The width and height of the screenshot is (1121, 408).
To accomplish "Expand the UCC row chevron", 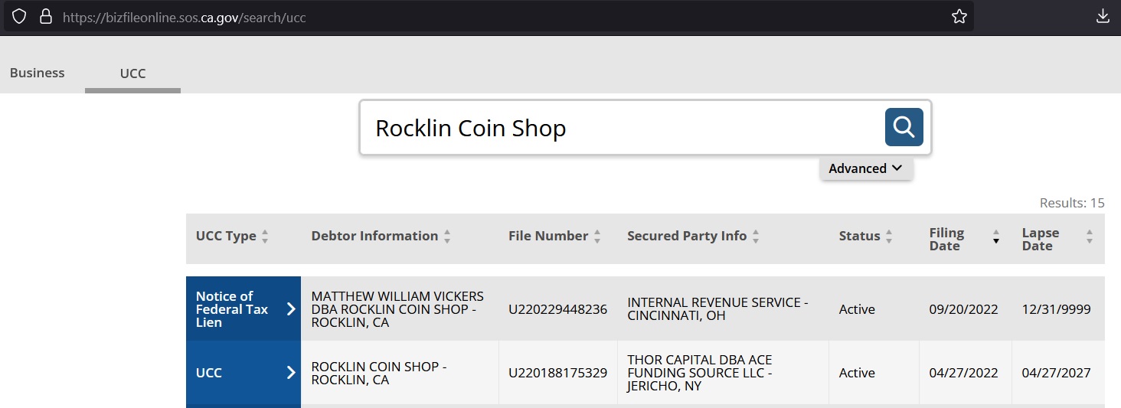I will (x=291, y=373).
